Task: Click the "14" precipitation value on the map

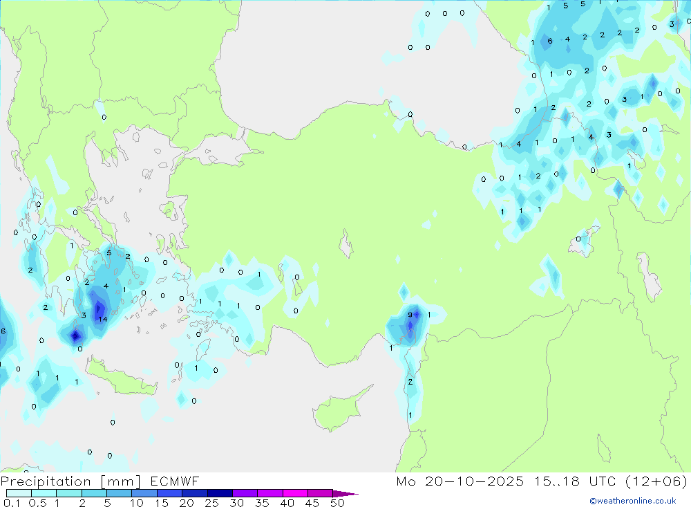Action: click(x=103, y=319)
